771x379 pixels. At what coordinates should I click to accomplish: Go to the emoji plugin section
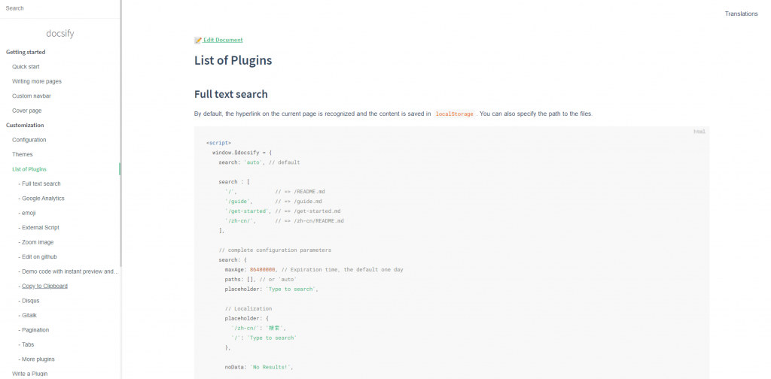(29, 213)
